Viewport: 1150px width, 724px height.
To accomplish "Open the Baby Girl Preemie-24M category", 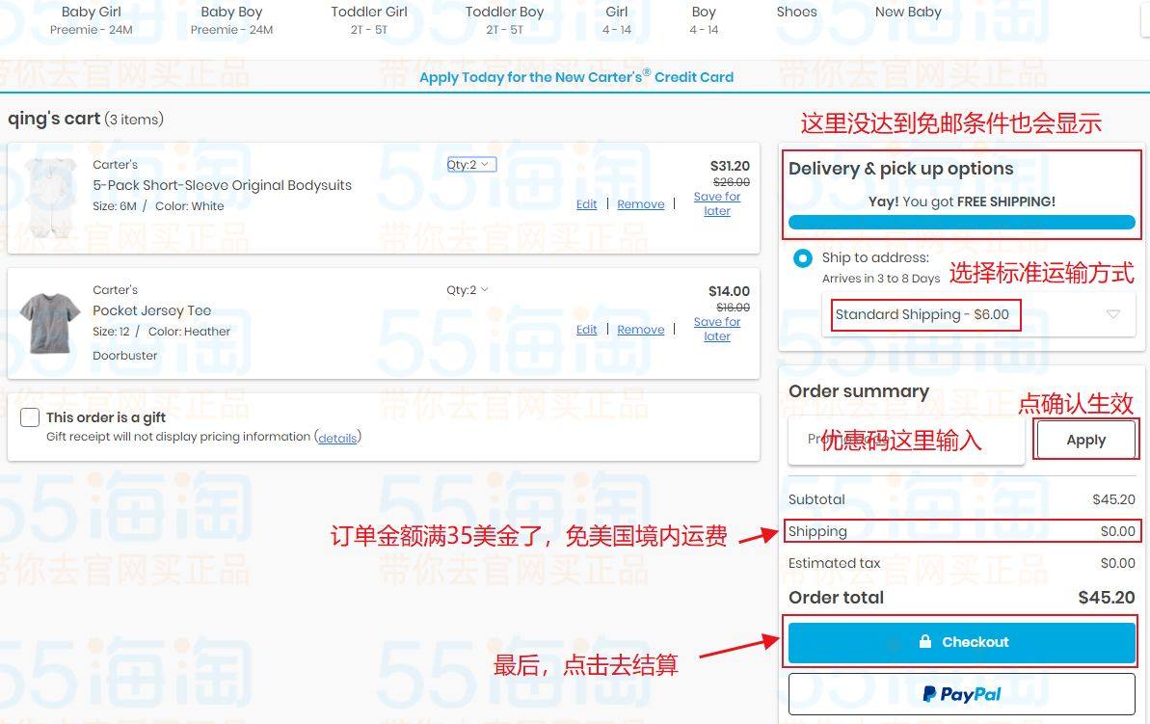I will 91,20.
